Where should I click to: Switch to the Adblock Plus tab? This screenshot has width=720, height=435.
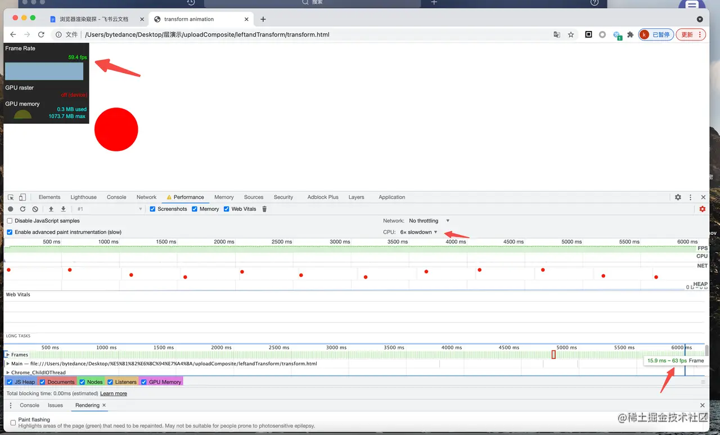[323, 198]
